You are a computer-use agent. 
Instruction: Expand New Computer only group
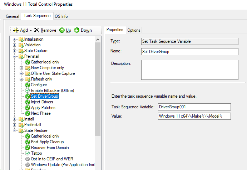(x=21, y=68)
